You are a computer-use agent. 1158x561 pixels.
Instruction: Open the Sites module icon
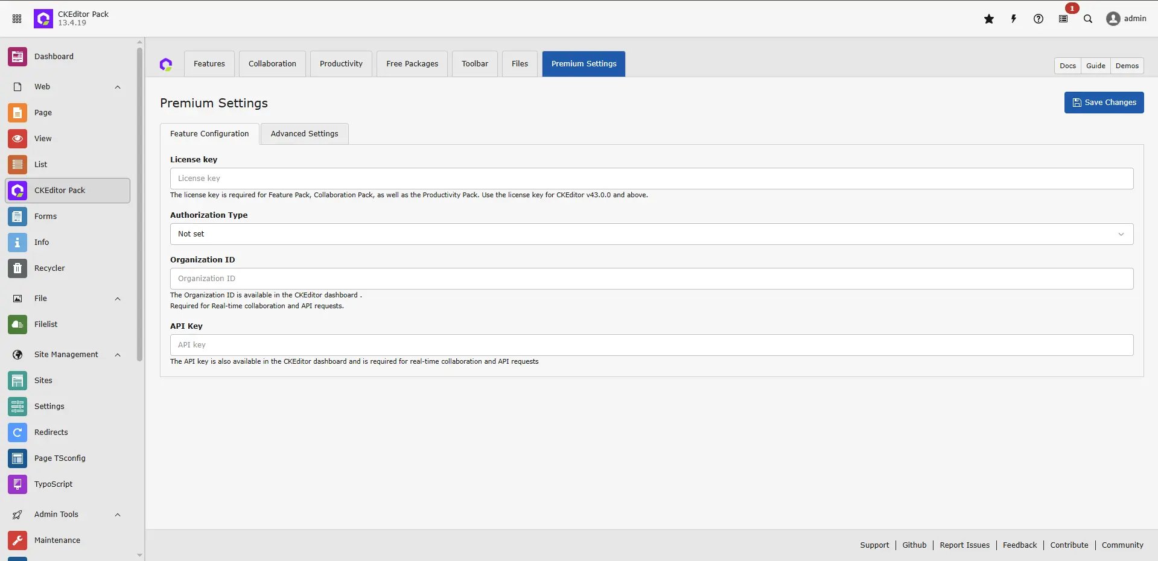point(17,381)
